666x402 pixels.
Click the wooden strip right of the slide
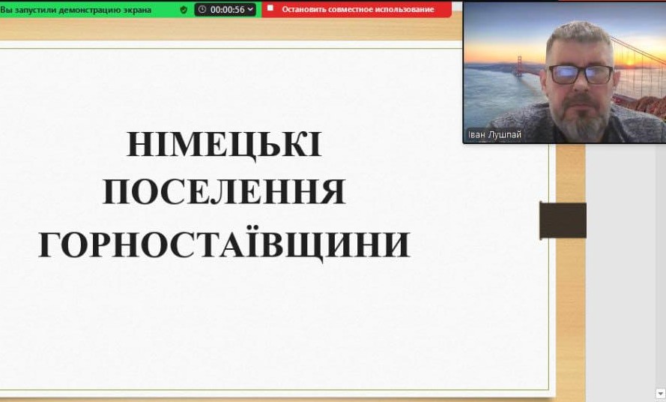[571, 300]
